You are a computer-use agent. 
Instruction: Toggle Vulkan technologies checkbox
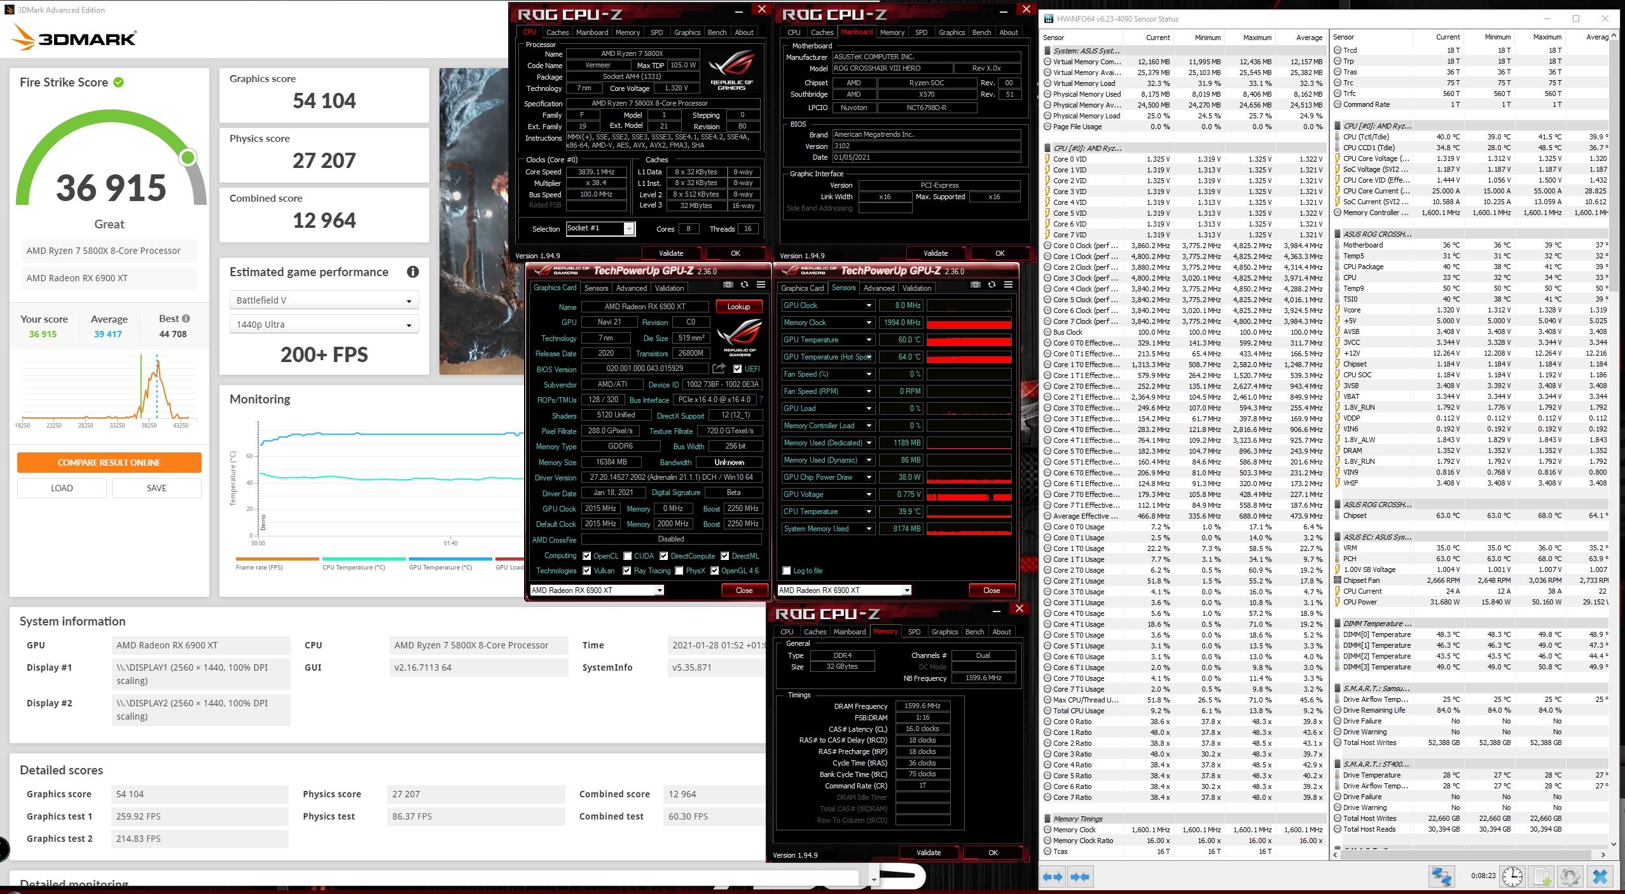point(586,571)
